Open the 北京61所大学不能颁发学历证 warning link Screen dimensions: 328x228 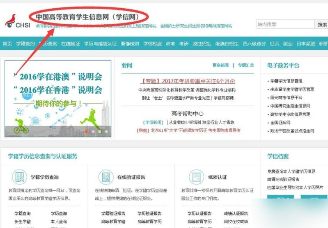tap(188, 130)
